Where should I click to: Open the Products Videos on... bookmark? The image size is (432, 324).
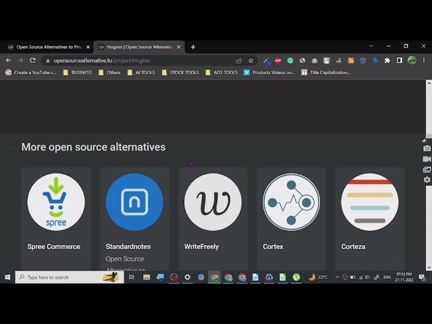coord(269,72)
